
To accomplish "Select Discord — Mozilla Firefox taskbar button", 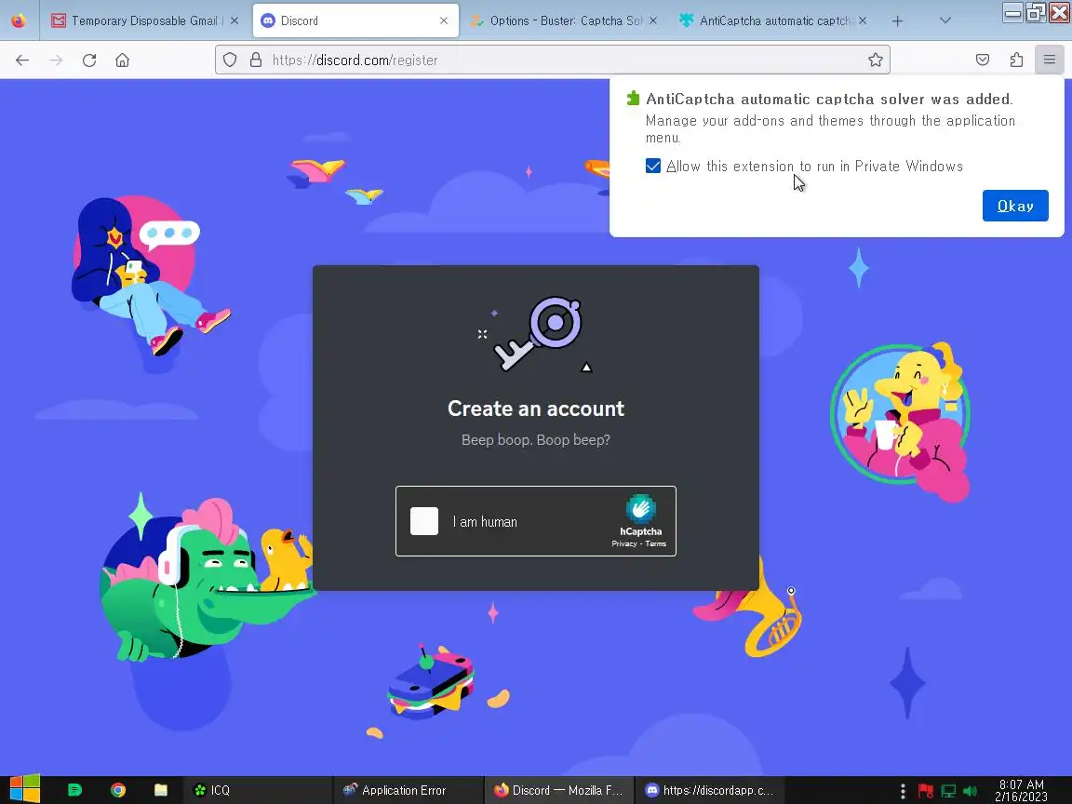I will point(558,790).
